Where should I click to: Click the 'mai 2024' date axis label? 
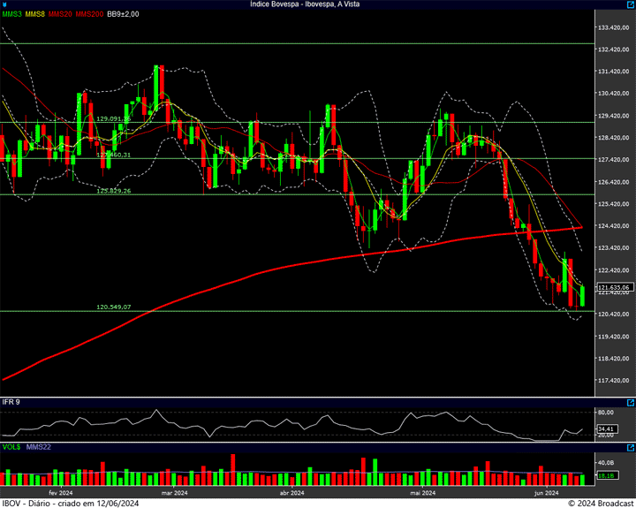pos(422,492)
